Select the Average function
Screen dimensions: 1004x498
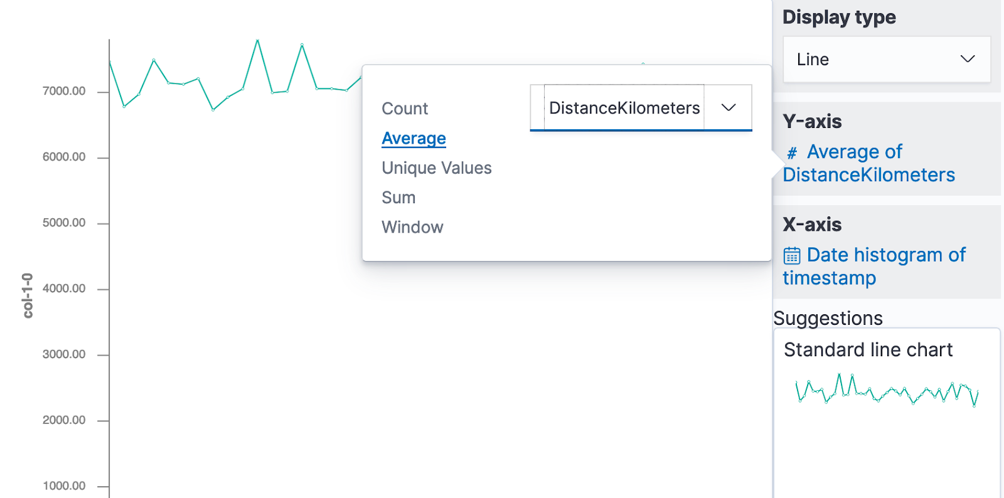coord(414,138)
